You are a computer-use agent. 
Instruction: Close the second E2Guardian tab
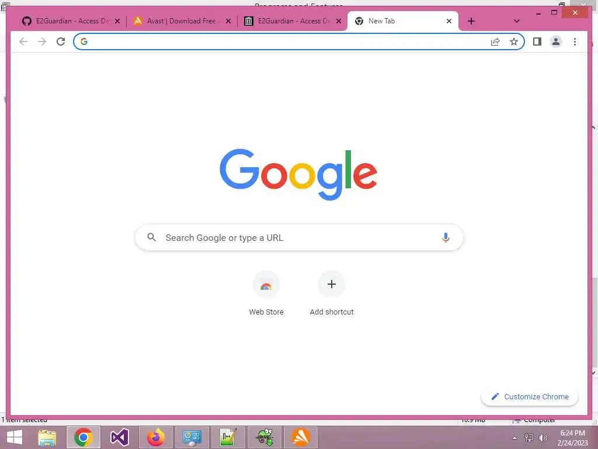pyautogui.click(x=339, y=21)
